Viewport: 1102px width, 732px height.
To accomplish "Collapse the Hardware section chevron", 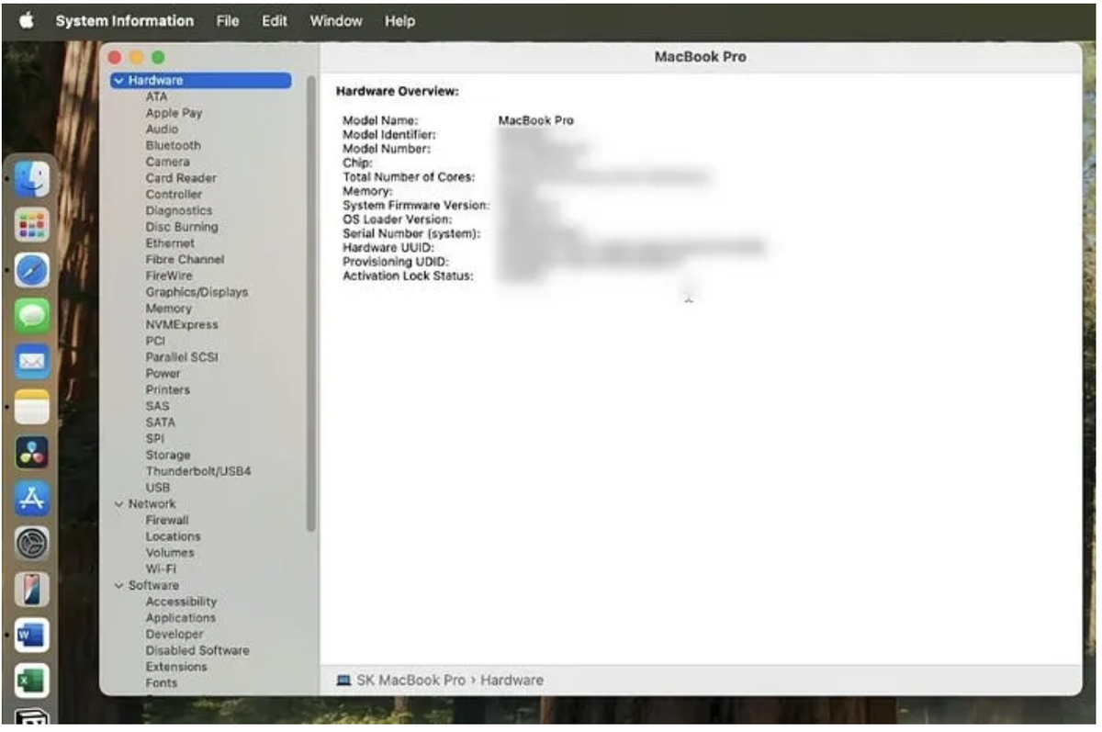I will tap(118, 81).
